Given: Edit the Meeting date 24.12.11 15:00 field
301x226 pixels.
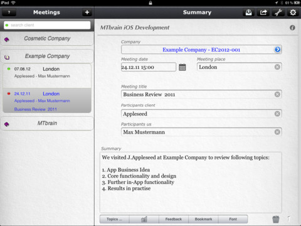Looking at the screenshot, I should [149, 67].
